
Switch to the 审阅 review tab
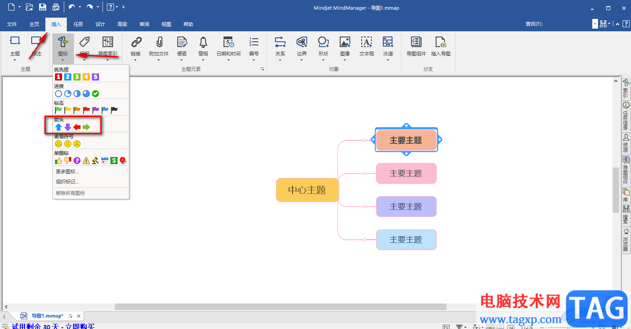click(x=144, y=24)
